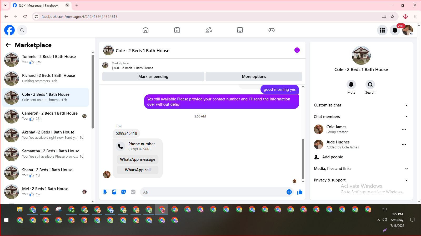Click the Facebook search magnifier icon
The width and height of the screenshot is (421, 236).
[22, 30]
